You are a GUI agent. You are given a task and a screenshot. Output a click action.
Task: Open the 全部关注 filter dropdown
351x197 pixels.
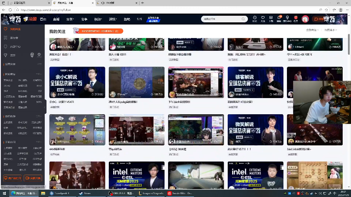click(x=312, y=30)
